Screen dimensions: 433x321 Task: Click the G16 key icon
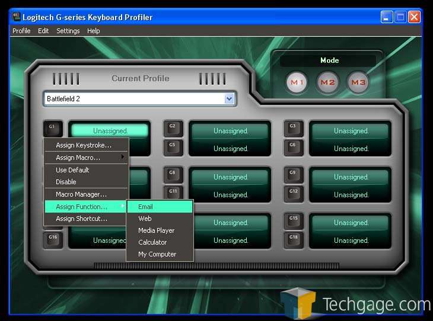[53, 240]
